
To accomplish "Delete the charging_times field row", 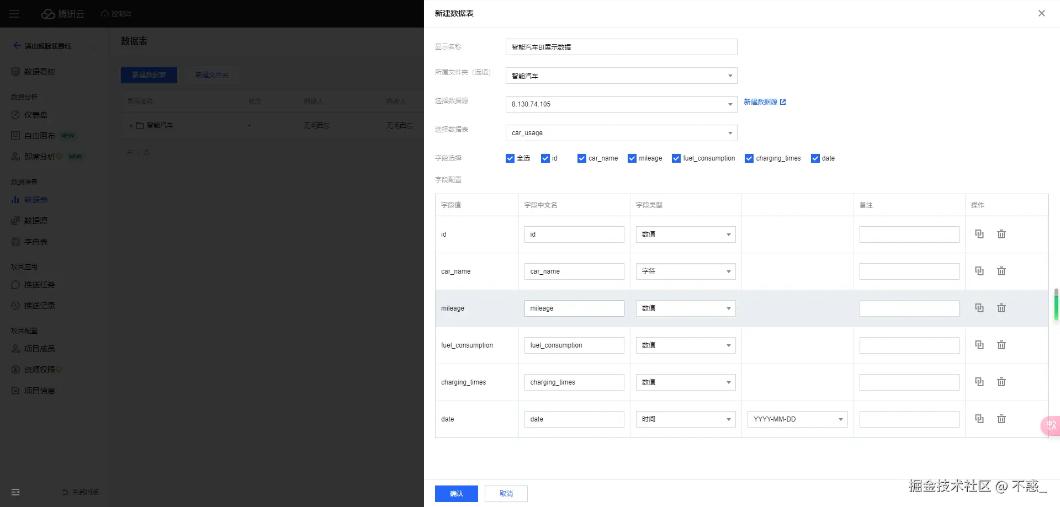I will [1001, 382].
